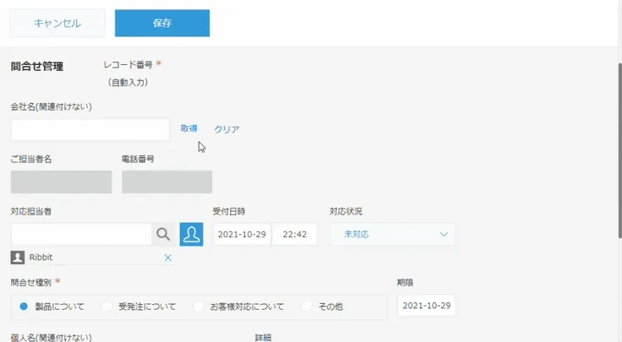
Task: Click the 取得 link
Action: pyautogui.click(x=188, y=128)
